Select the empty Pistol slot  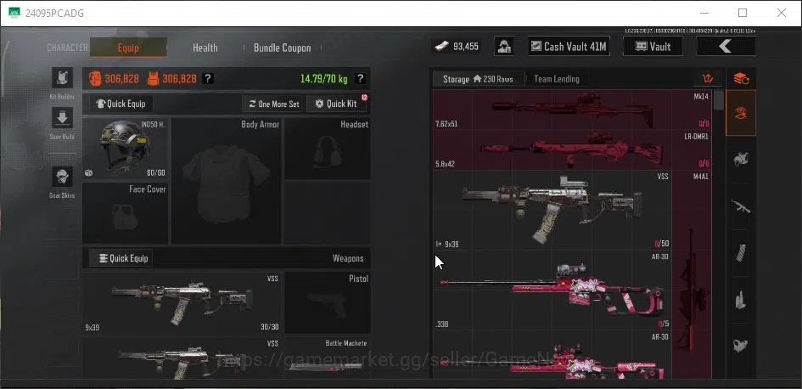pyautogui.click(x=328, y=302)
